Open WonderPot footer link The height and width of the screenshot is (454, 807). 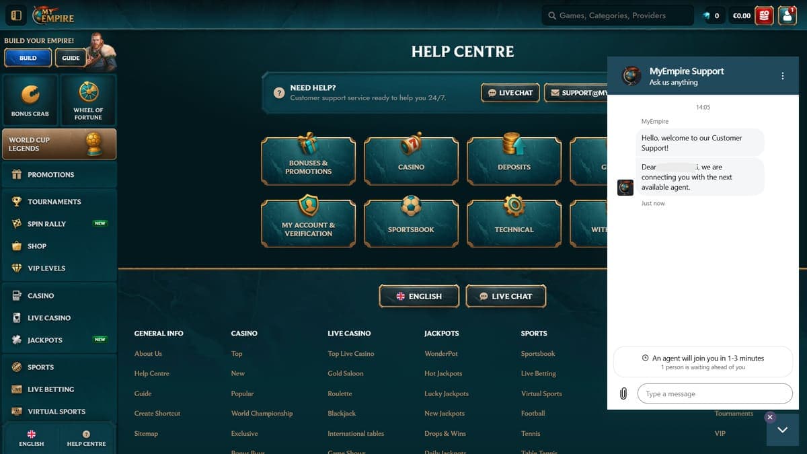[x=441, y=354]
